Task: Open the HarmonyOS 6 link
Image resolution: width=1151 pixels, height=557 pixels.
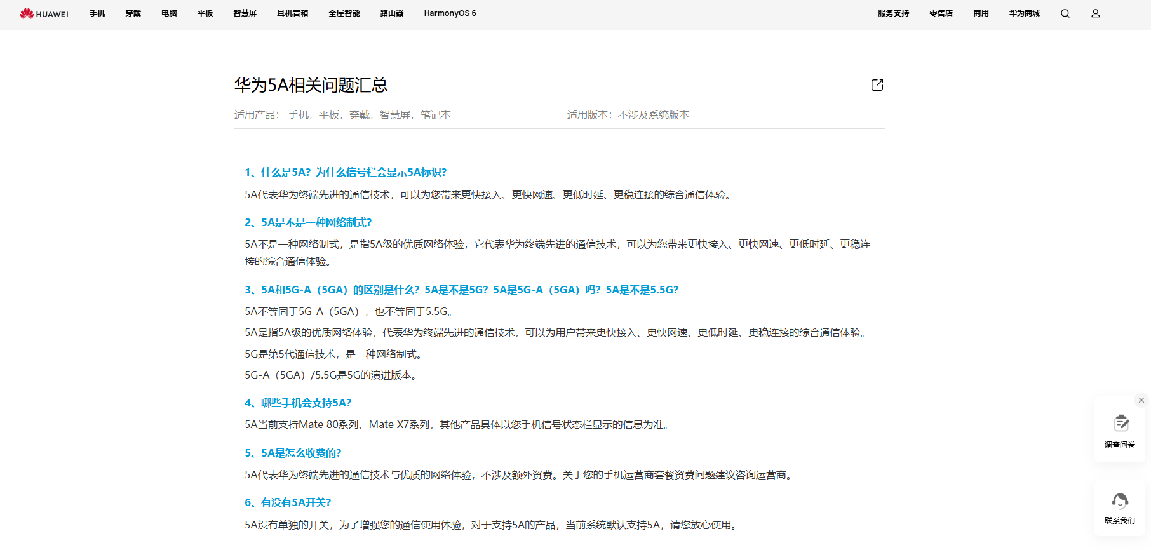Action: (450, 13)
